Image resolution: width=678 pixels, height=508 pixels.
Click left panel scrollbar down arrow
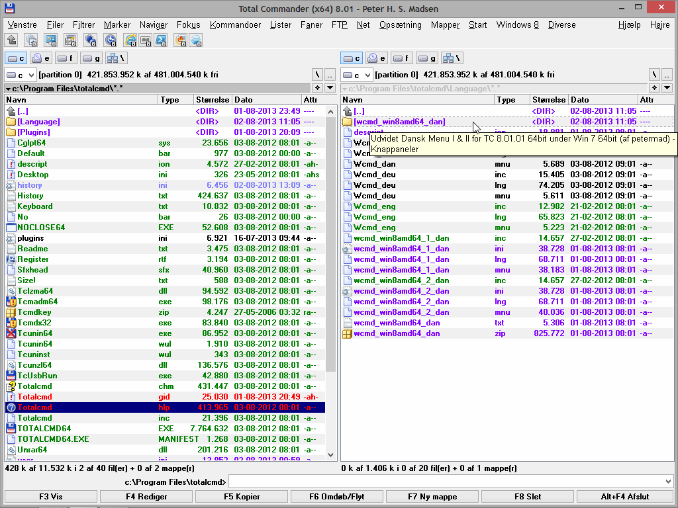[x=331, y=455]
